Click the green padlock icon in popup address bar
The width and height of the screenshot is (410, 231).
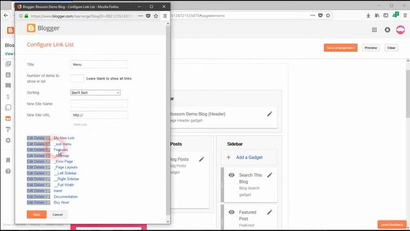pos(26,16)
